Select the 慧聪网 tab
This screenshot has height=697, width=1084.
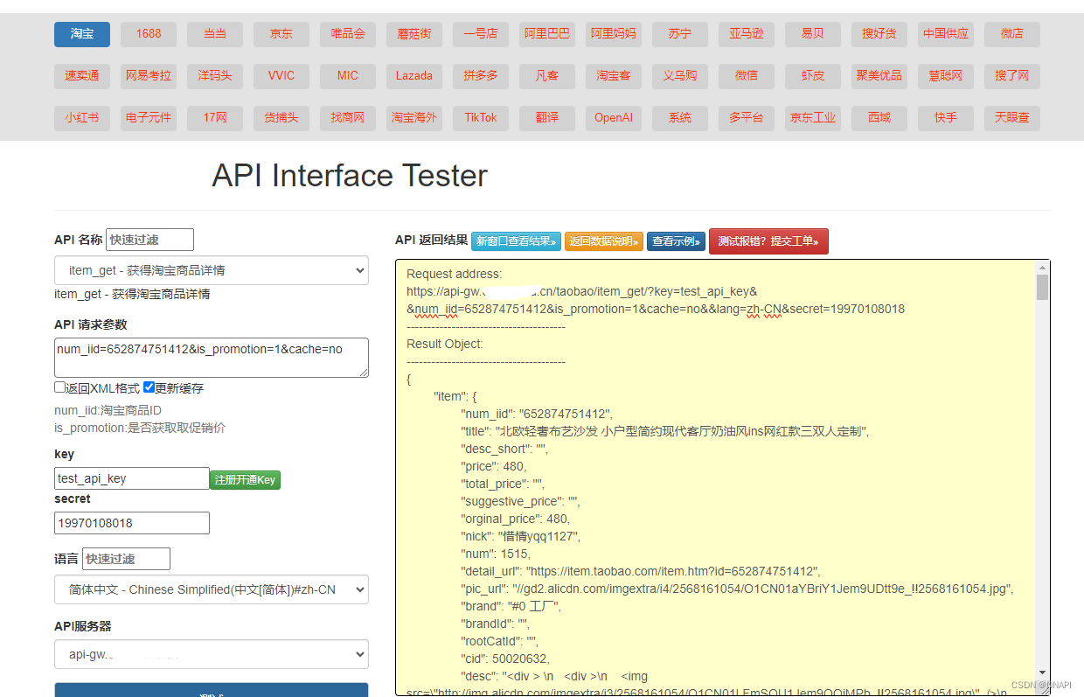(946, 76)
